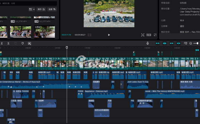Select the media thumbnail marked 已添加
Screen dimensions: 200x124
pos(44,32)
